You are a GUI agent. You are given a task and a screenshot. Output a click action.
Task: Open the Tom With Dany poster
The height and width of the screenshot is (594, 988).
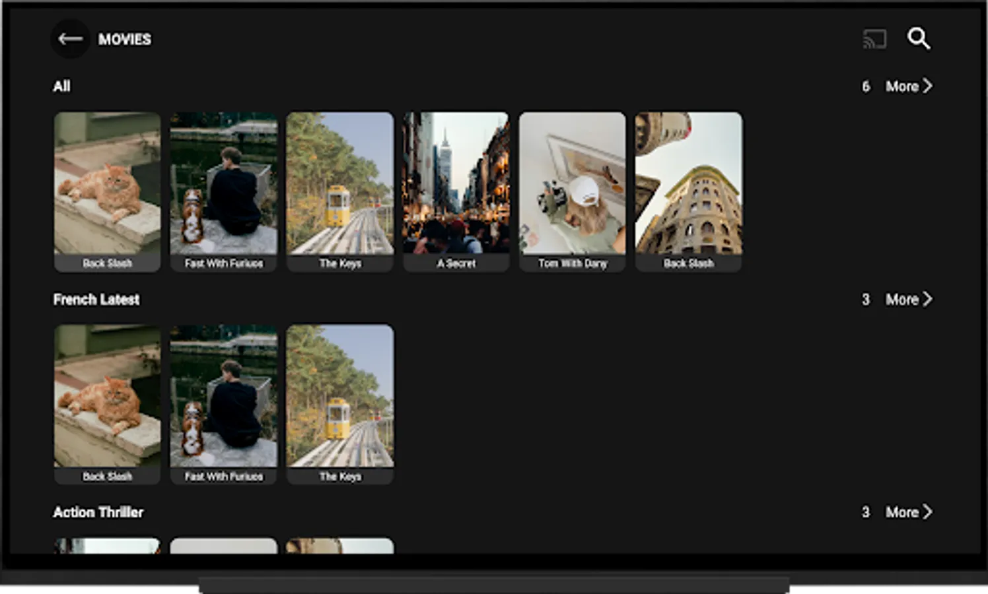(572, 191)
